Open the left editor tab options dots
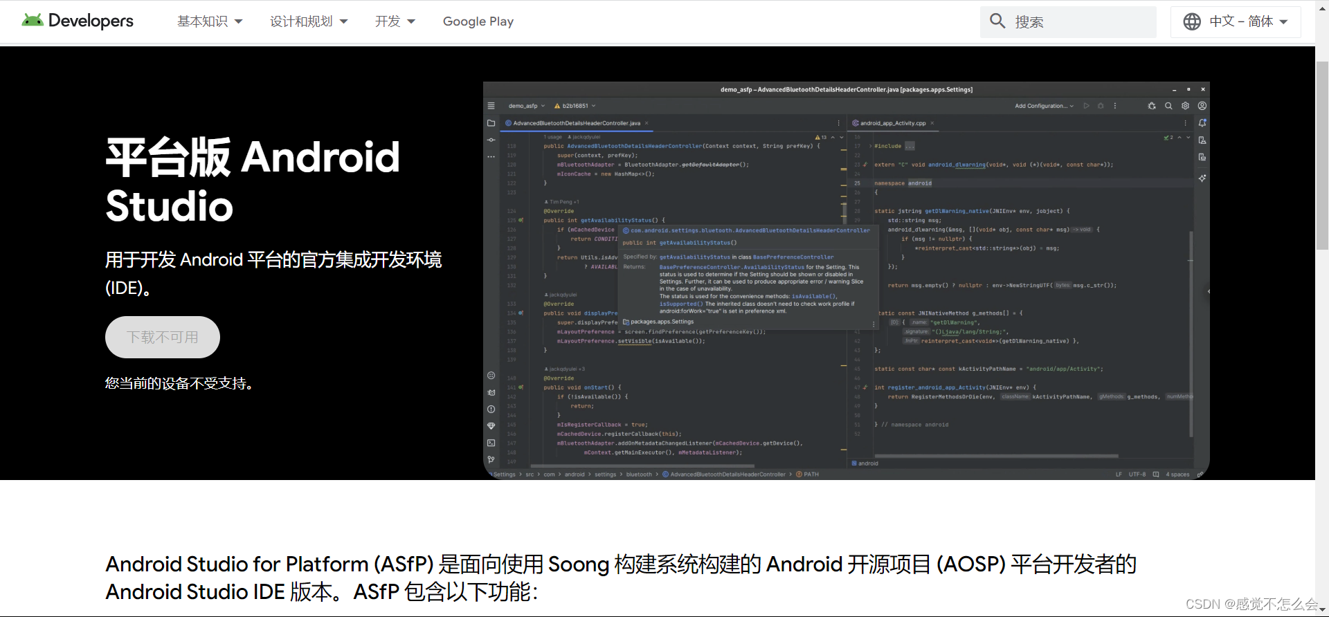The image size is (1329, 617). (839, 123)
